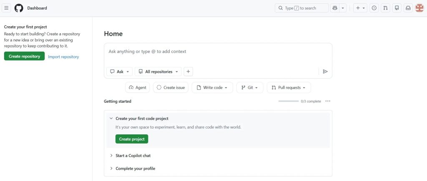Screen dimensions: 427x181
Task: Click 'Getting started' label
Action: [118, 102]
